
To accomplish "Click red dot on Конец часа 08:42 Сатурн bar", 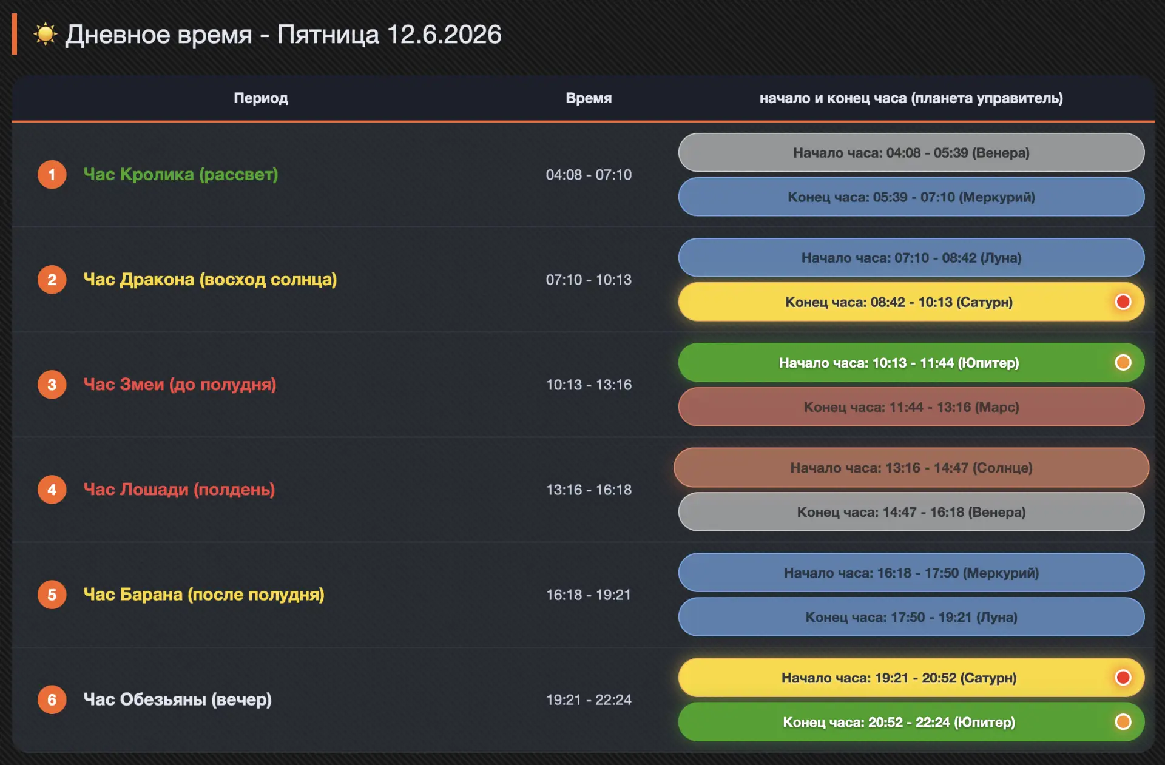I will point(1123,302).
